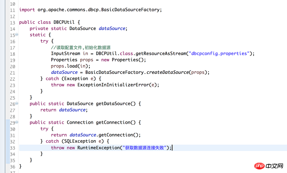Click ExceptionInInitializerError on line 23

(x=113, y=85)
